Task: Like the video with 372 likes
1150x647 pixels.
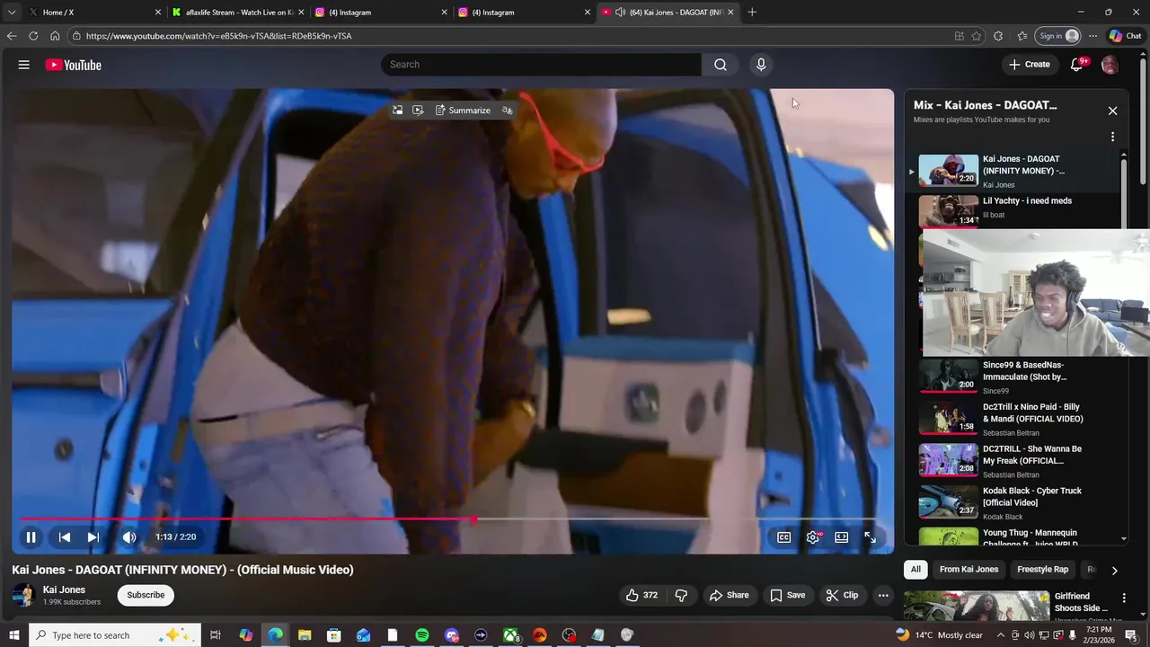Action: coord(641,595)
